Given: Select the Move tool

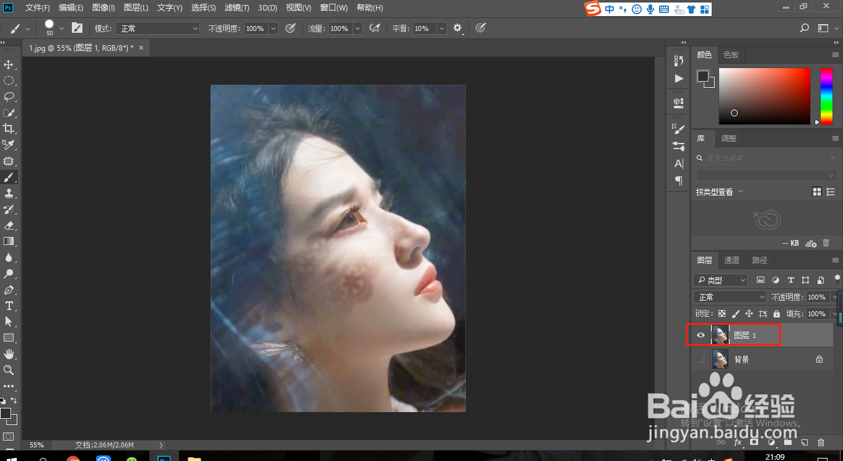Looking at the screenshot, I should pos(9,64).
